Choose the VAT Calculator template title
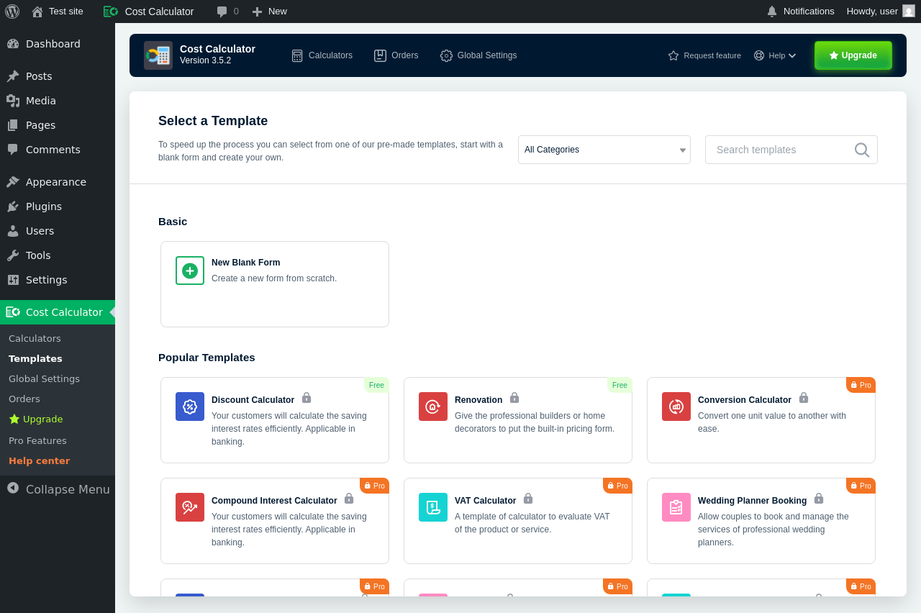 tap(486, 501)
